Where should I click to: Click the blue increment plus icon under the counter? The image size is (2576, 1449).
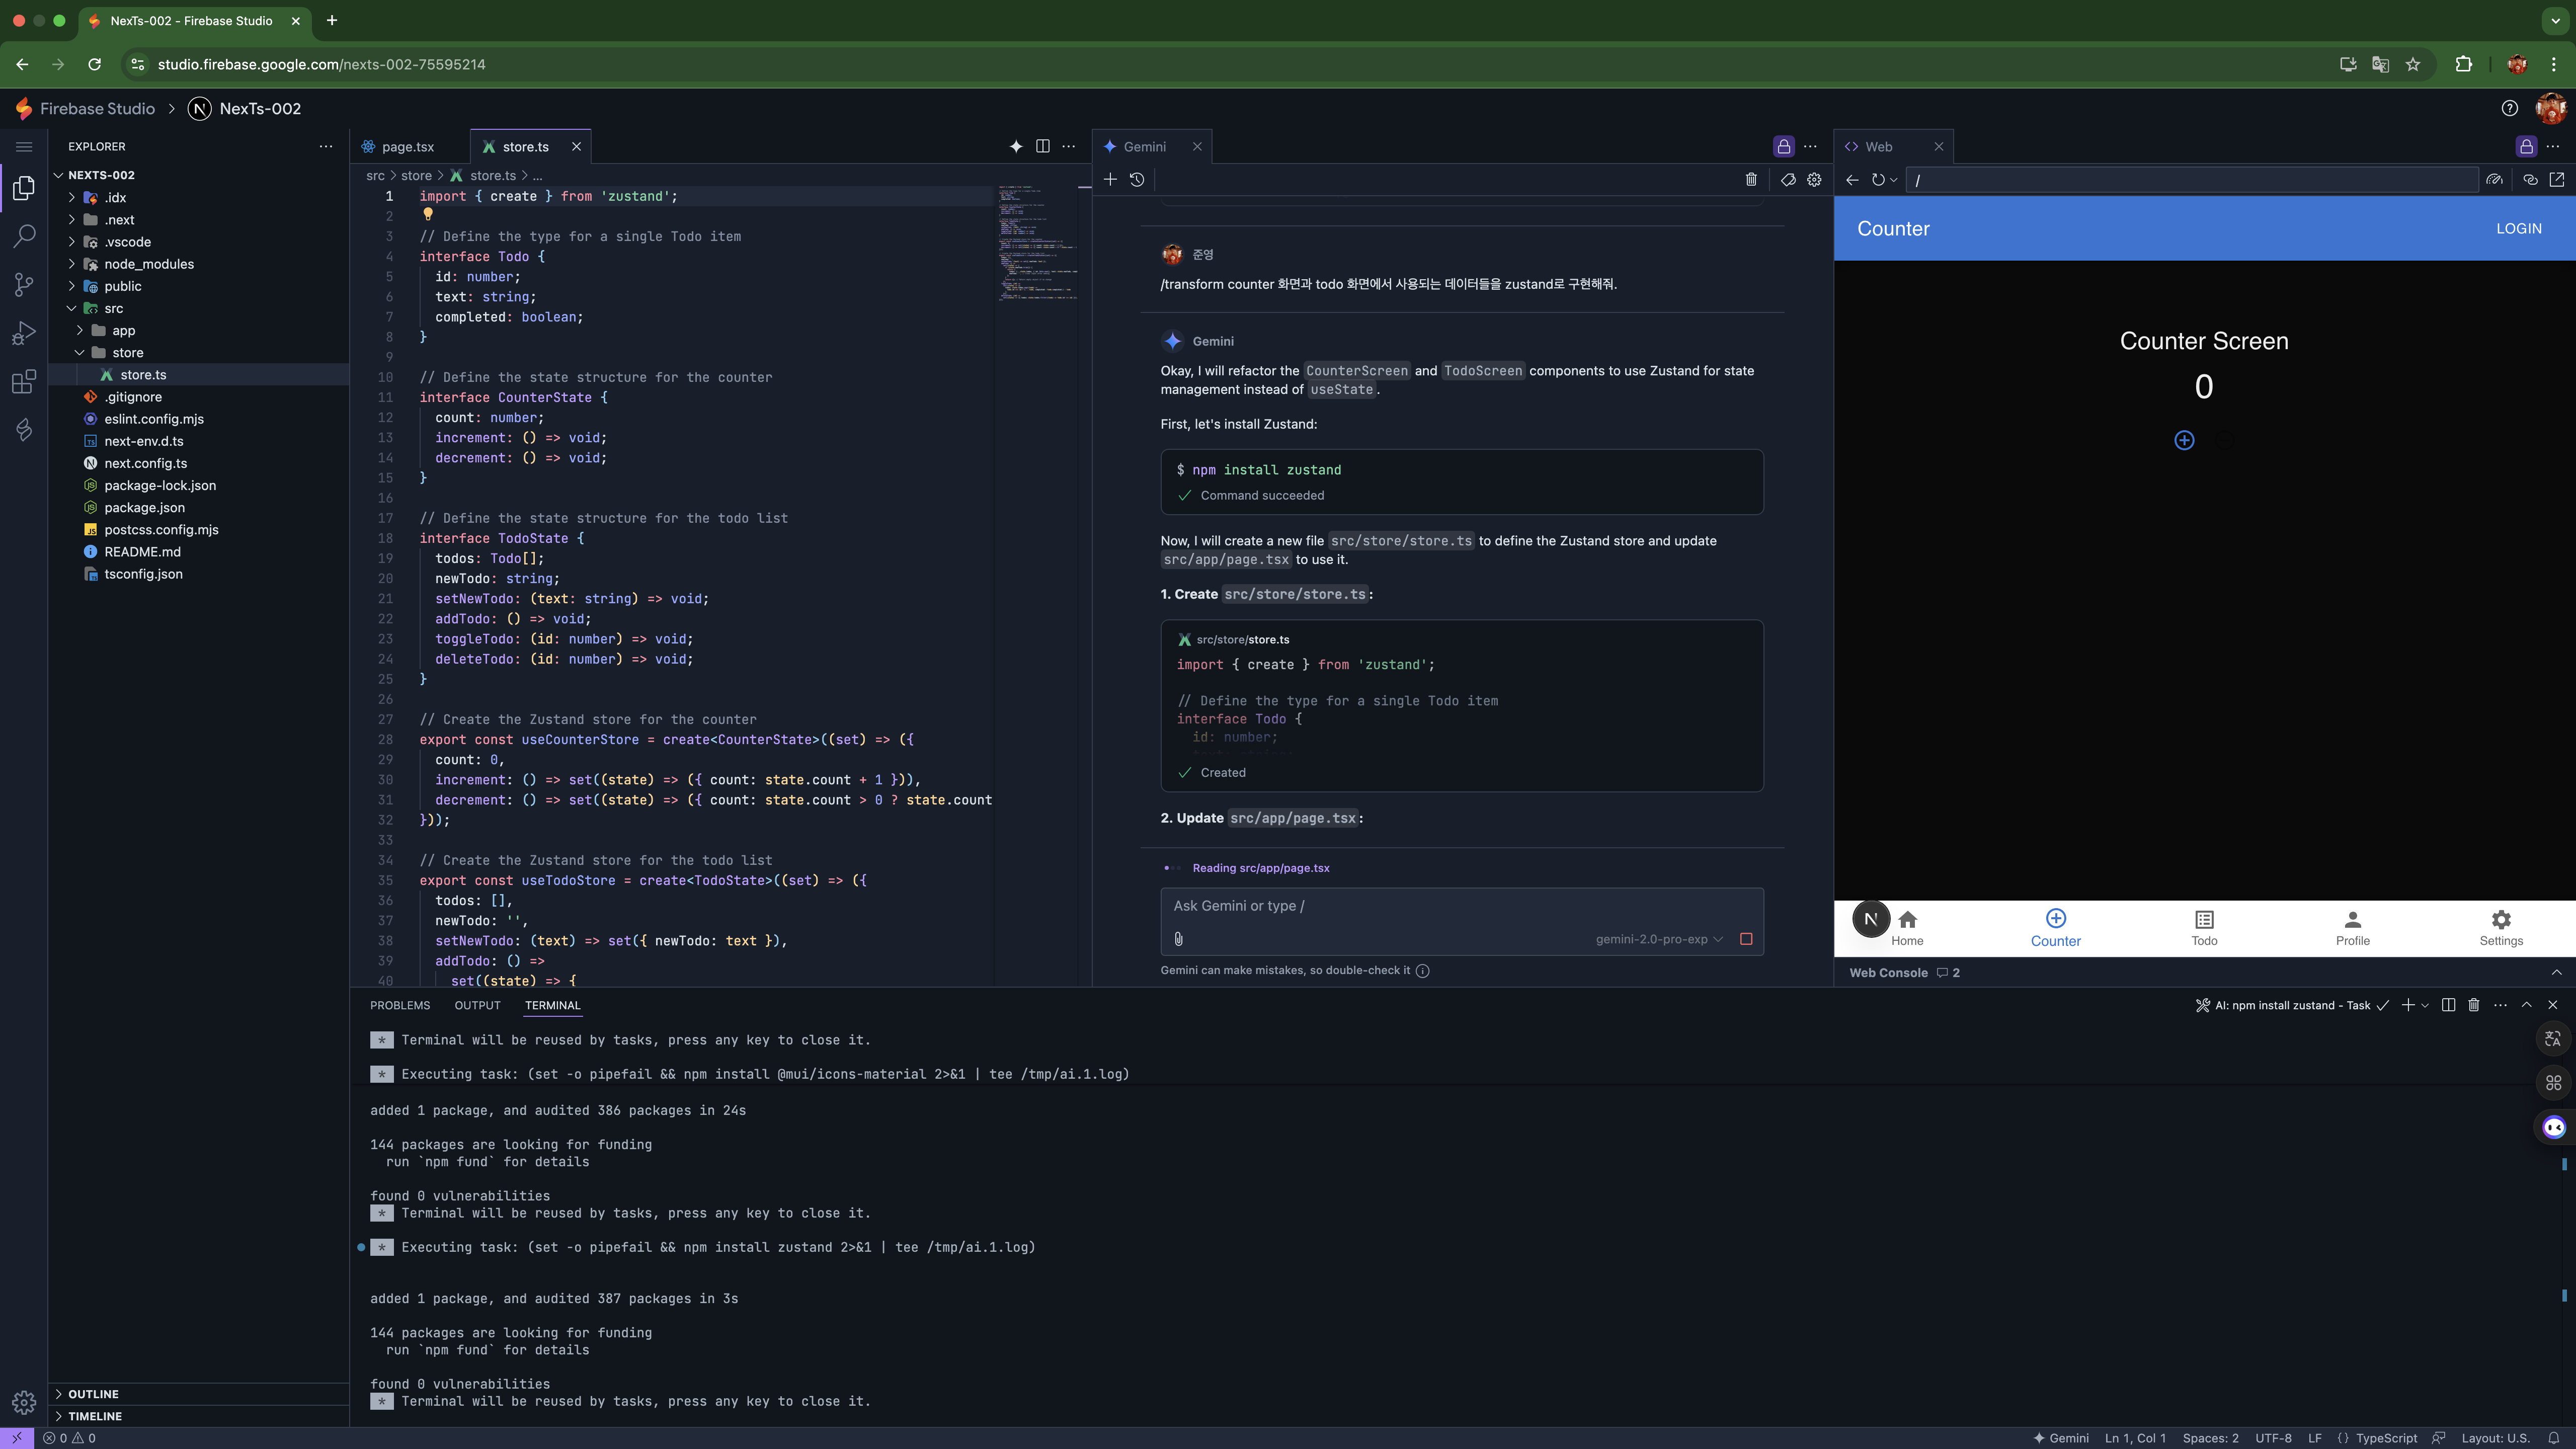2184,441
